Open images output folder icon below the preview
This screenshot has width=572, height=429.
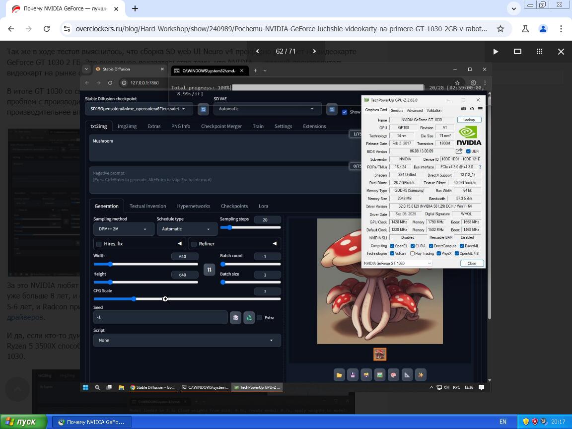(339, 375)
